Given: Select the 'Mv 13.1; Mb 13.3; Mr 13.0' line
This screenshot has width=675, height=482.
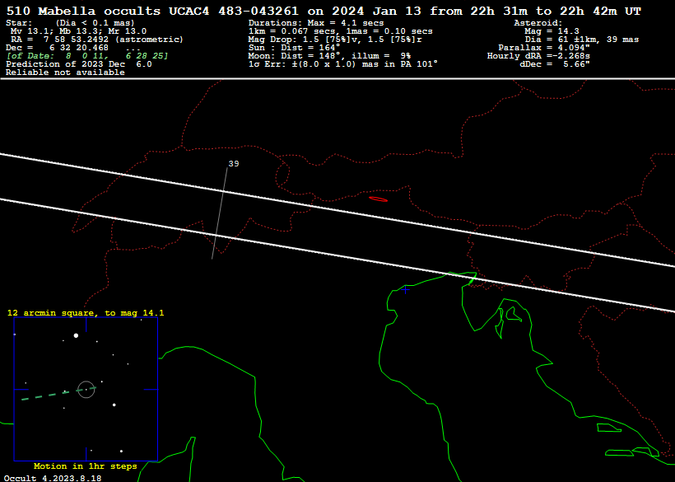Looking at the screenshot, I should (x=79, y=31).
